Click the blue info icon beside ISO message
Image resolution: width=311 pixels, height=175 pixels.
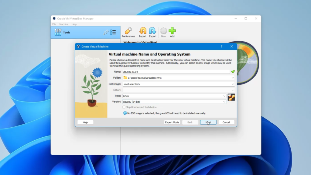pos(125,113)
